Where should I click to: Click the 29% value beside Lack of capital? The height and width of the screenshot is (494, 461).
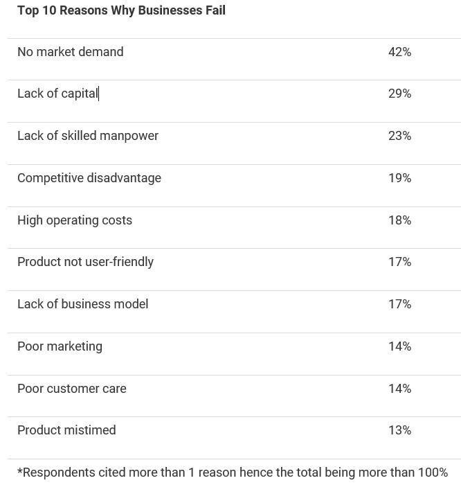point(399,94)
